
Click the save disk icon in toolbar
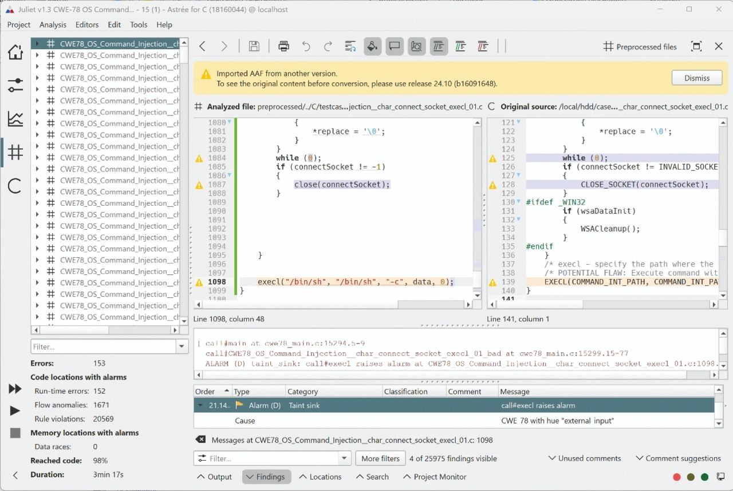254,47
